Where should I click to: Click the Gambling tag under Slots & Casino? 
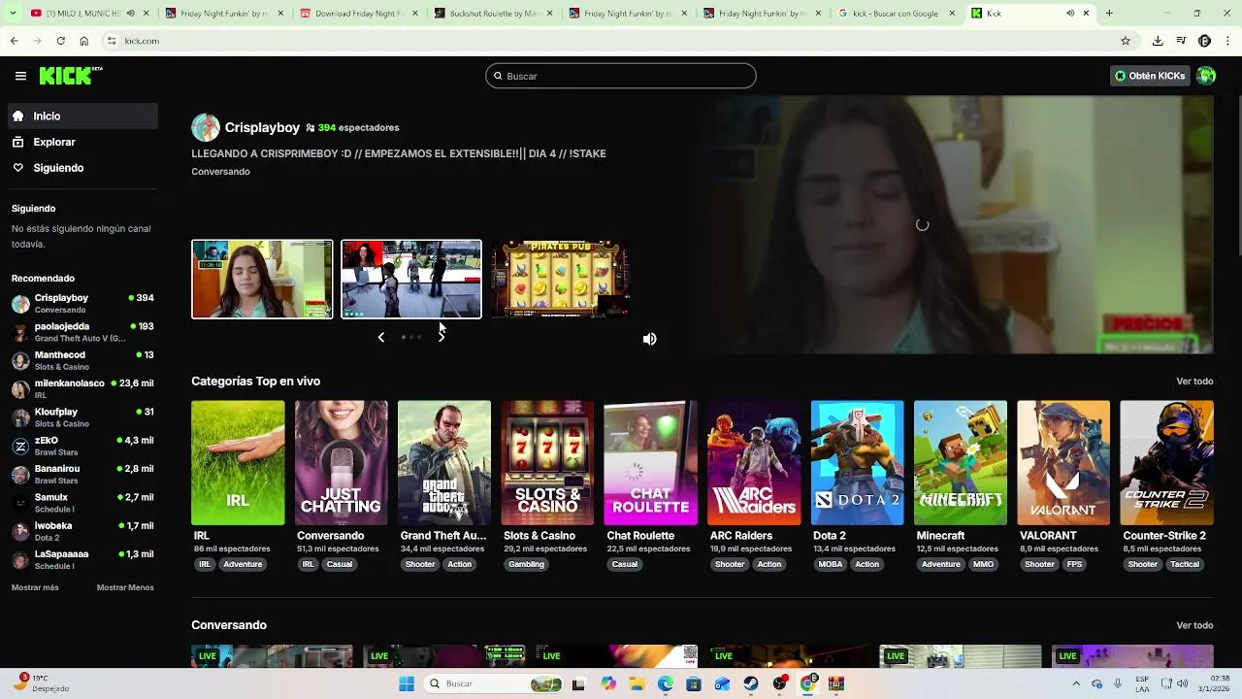[x=526, y=564]
